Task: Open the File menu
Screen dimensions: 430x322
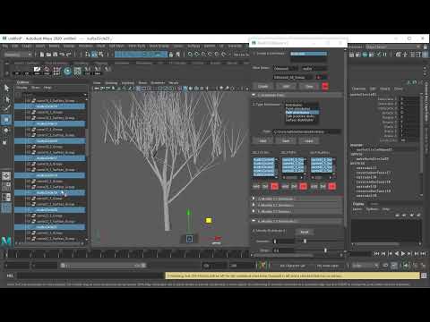Action: 5,47
